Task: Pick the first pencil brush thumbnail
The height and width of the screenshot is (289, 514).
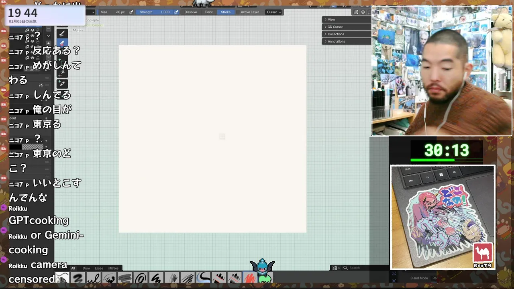Action: (62, 278)
